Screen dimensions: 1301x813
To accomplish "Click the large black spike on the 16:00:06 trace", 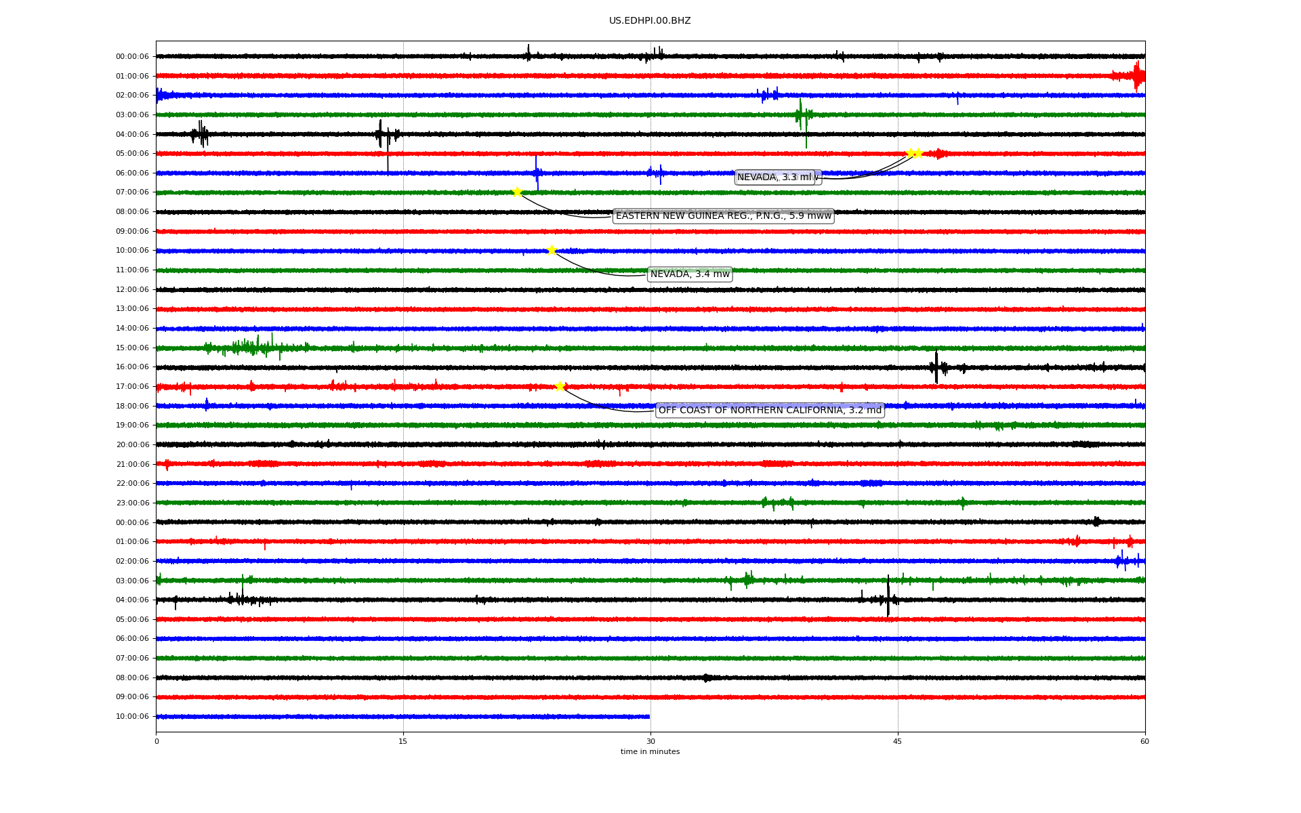I will coord(936,368).
